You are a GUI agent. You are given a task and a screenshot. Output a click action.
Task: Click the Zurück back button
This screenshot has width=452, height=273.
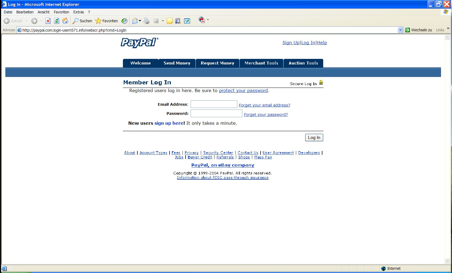click(x=13, y=21)
